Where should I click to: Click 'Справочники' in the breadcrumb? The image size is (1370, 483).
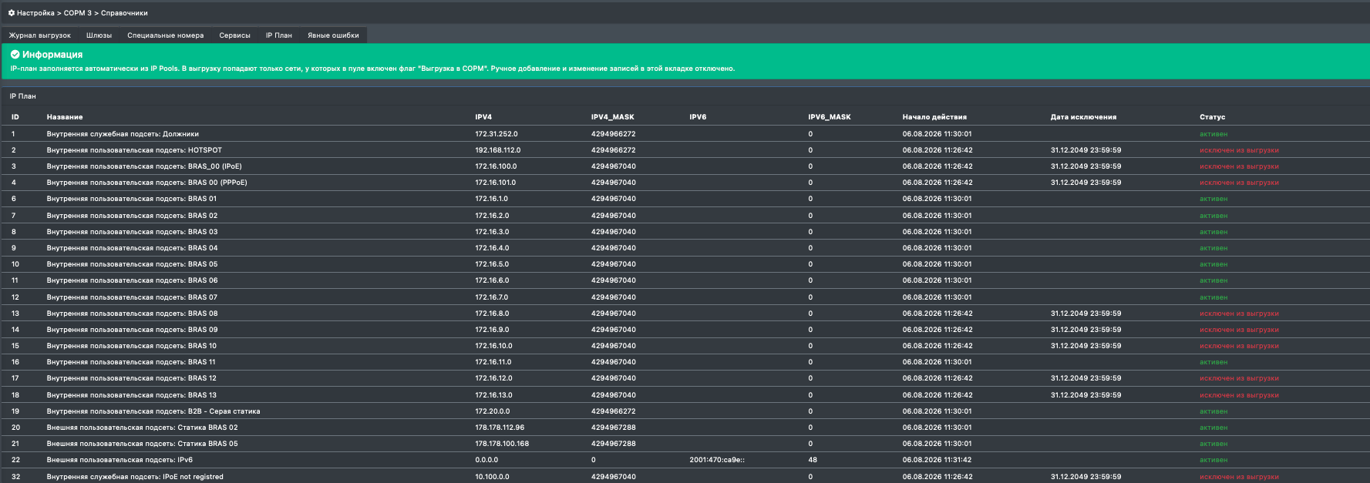(124, 13)
